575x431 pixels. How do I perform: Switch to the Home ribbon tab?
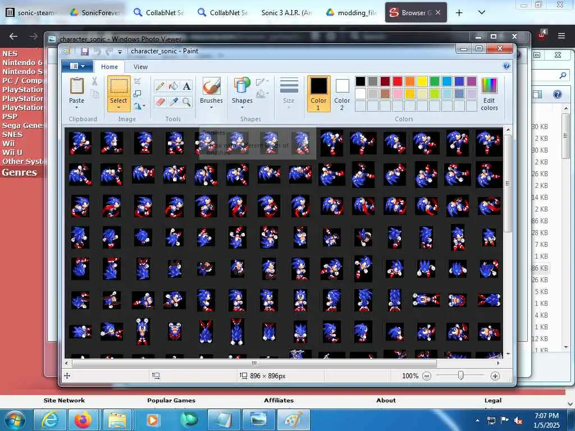point(109,67)
